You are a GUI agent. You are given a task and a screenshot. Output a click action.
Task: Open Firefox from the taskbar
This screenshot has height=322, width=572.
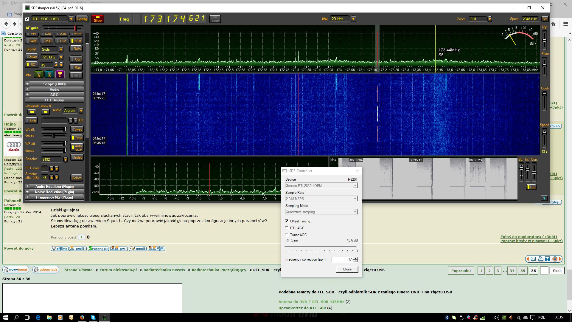coord(82,318)
